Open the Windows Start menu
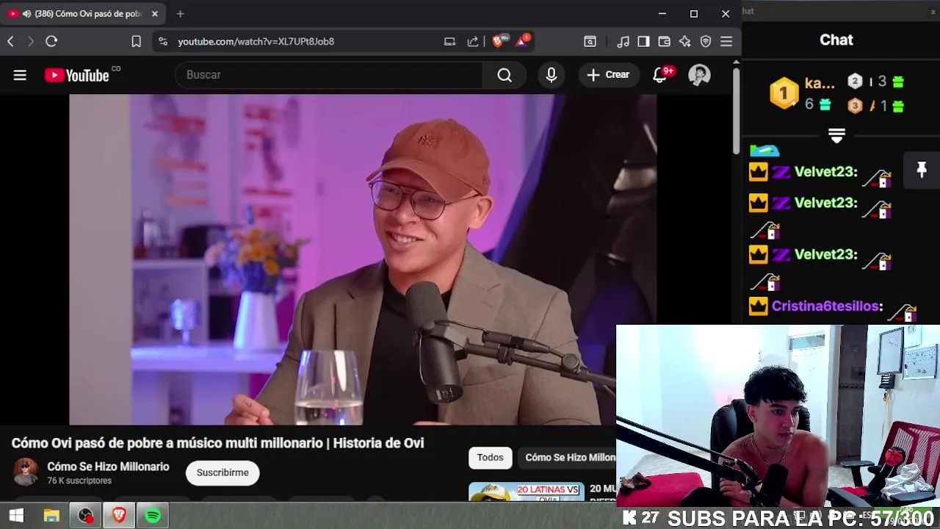 coord(16,516)
